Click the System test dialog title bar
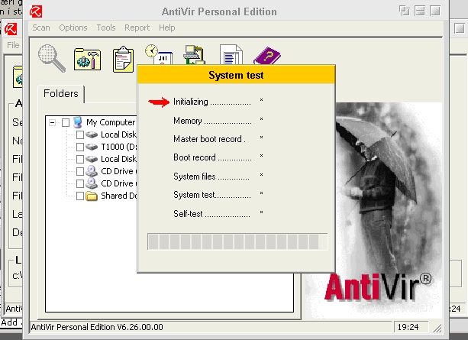 (x=235, y=76)
